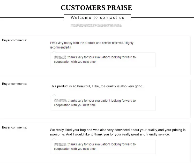Click the 你的回复 label in the second reply
Screen dimensions: 194x167
point(60,101)
